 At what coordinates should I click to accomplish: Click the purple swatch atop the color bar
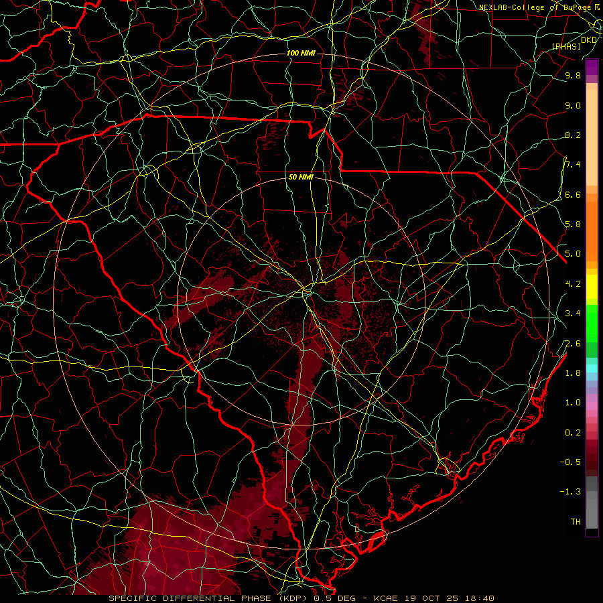tap(592, 67)
